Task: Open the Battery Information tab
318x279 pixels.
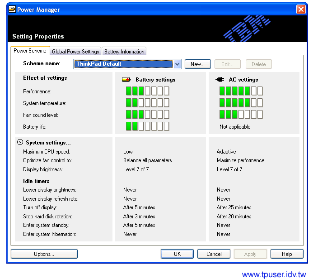Action: (124, 52)
